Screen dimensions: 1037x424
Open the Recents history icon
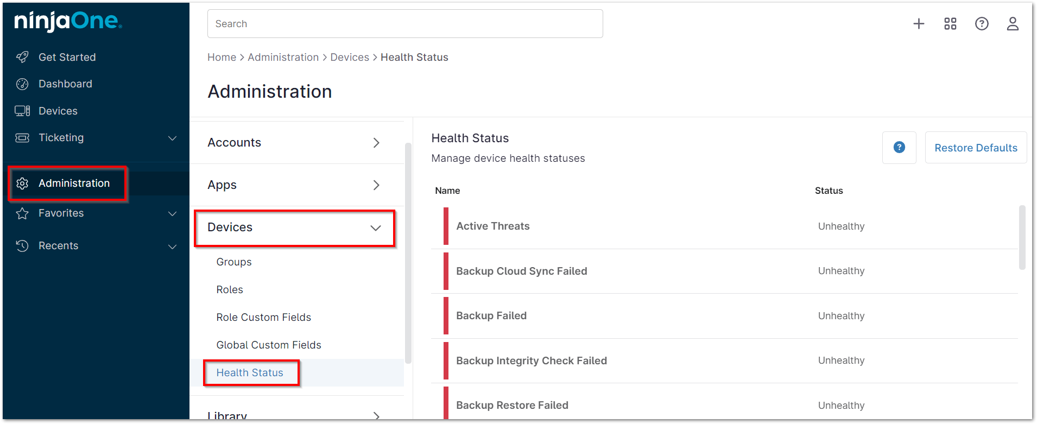tap(22, 245)
